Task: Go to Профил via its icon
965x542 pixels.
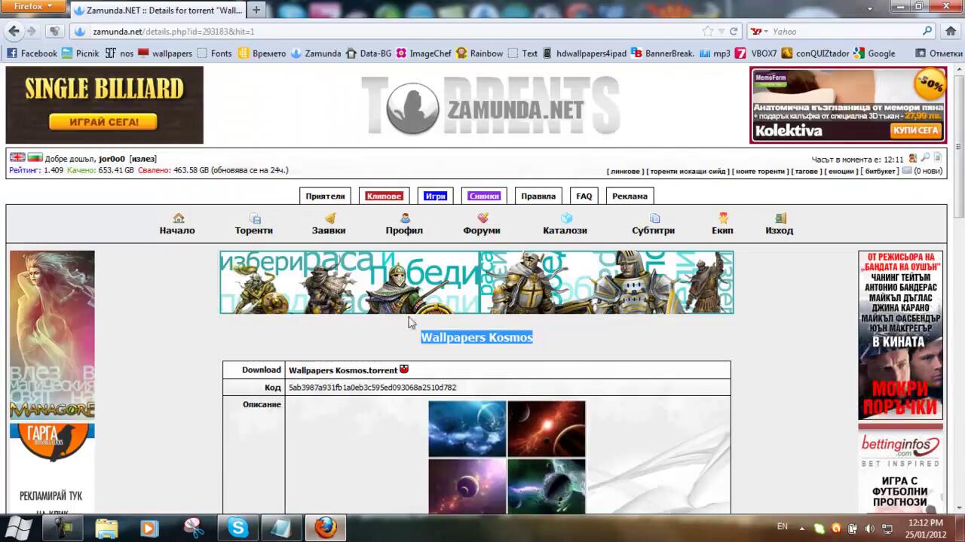Action: coord(405,218)
